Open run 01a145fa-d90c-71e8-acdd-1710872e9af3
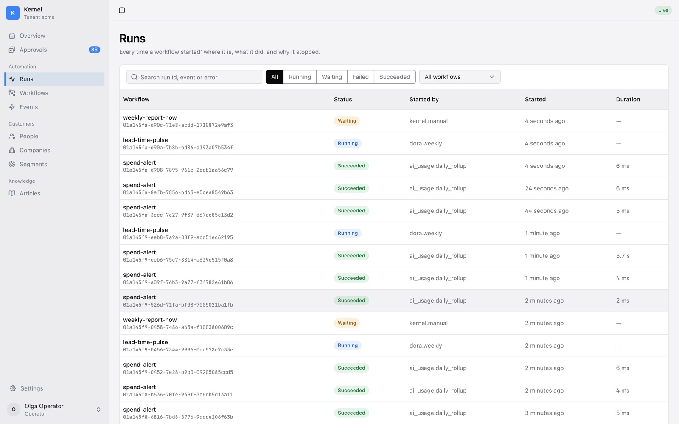Image resolution: width=679 pixels, height=424 pixels. tap(394, 121)
